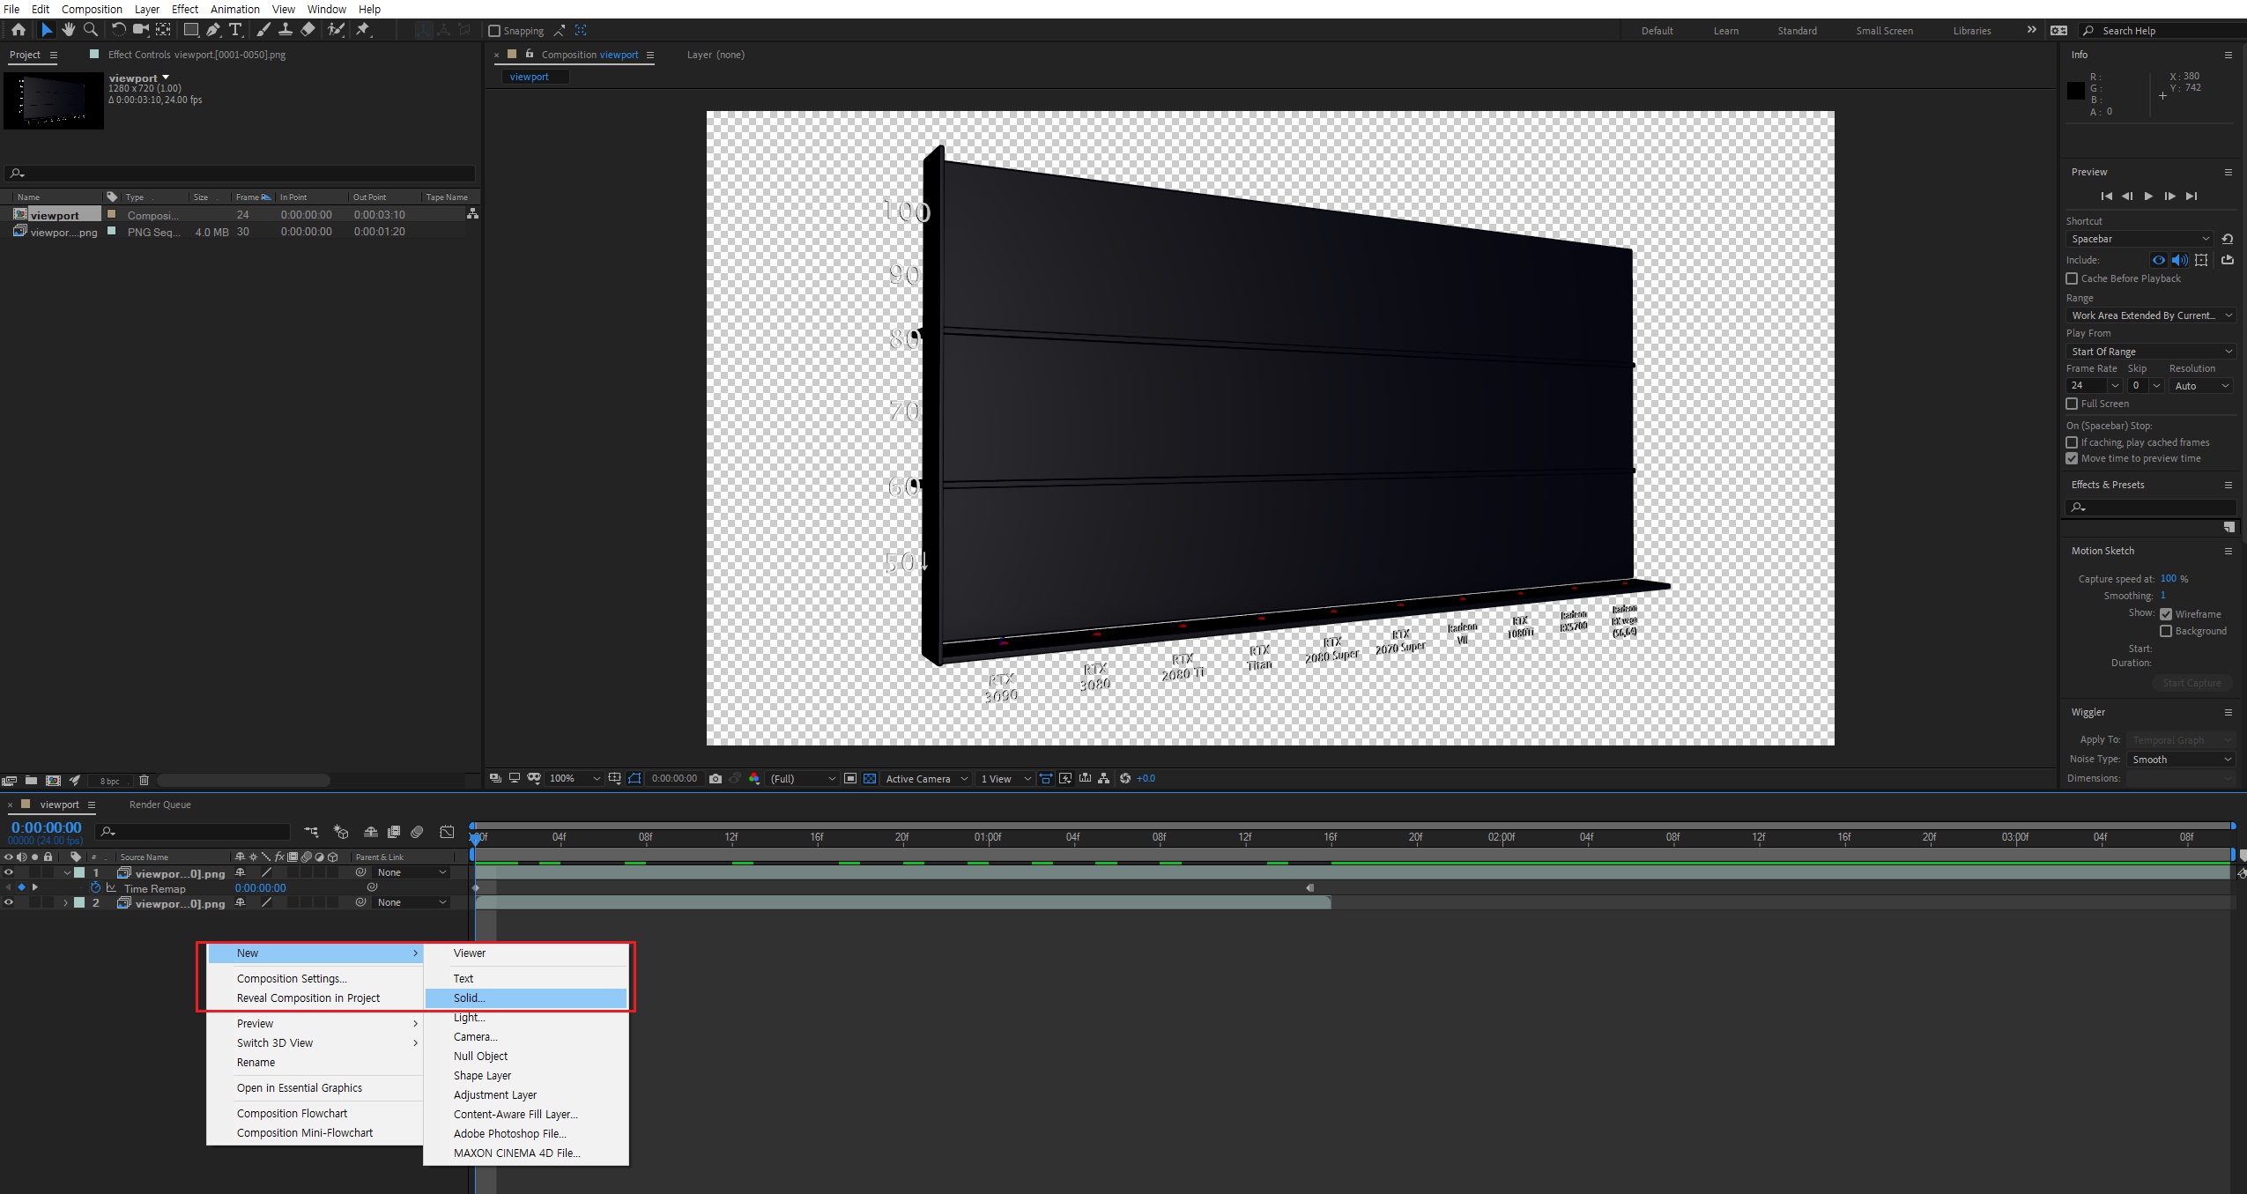
Task: Select the Puppet Pin tool
Action: 362,30
